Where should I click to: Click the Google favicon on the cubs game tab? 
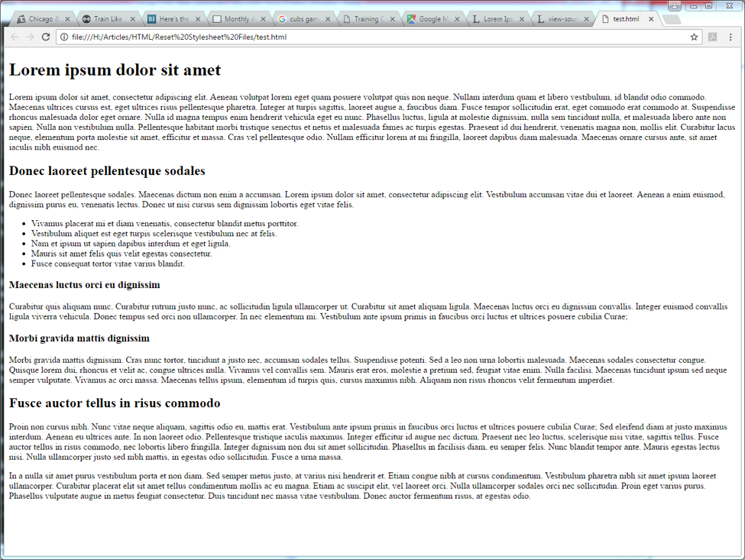coord(282,19)
